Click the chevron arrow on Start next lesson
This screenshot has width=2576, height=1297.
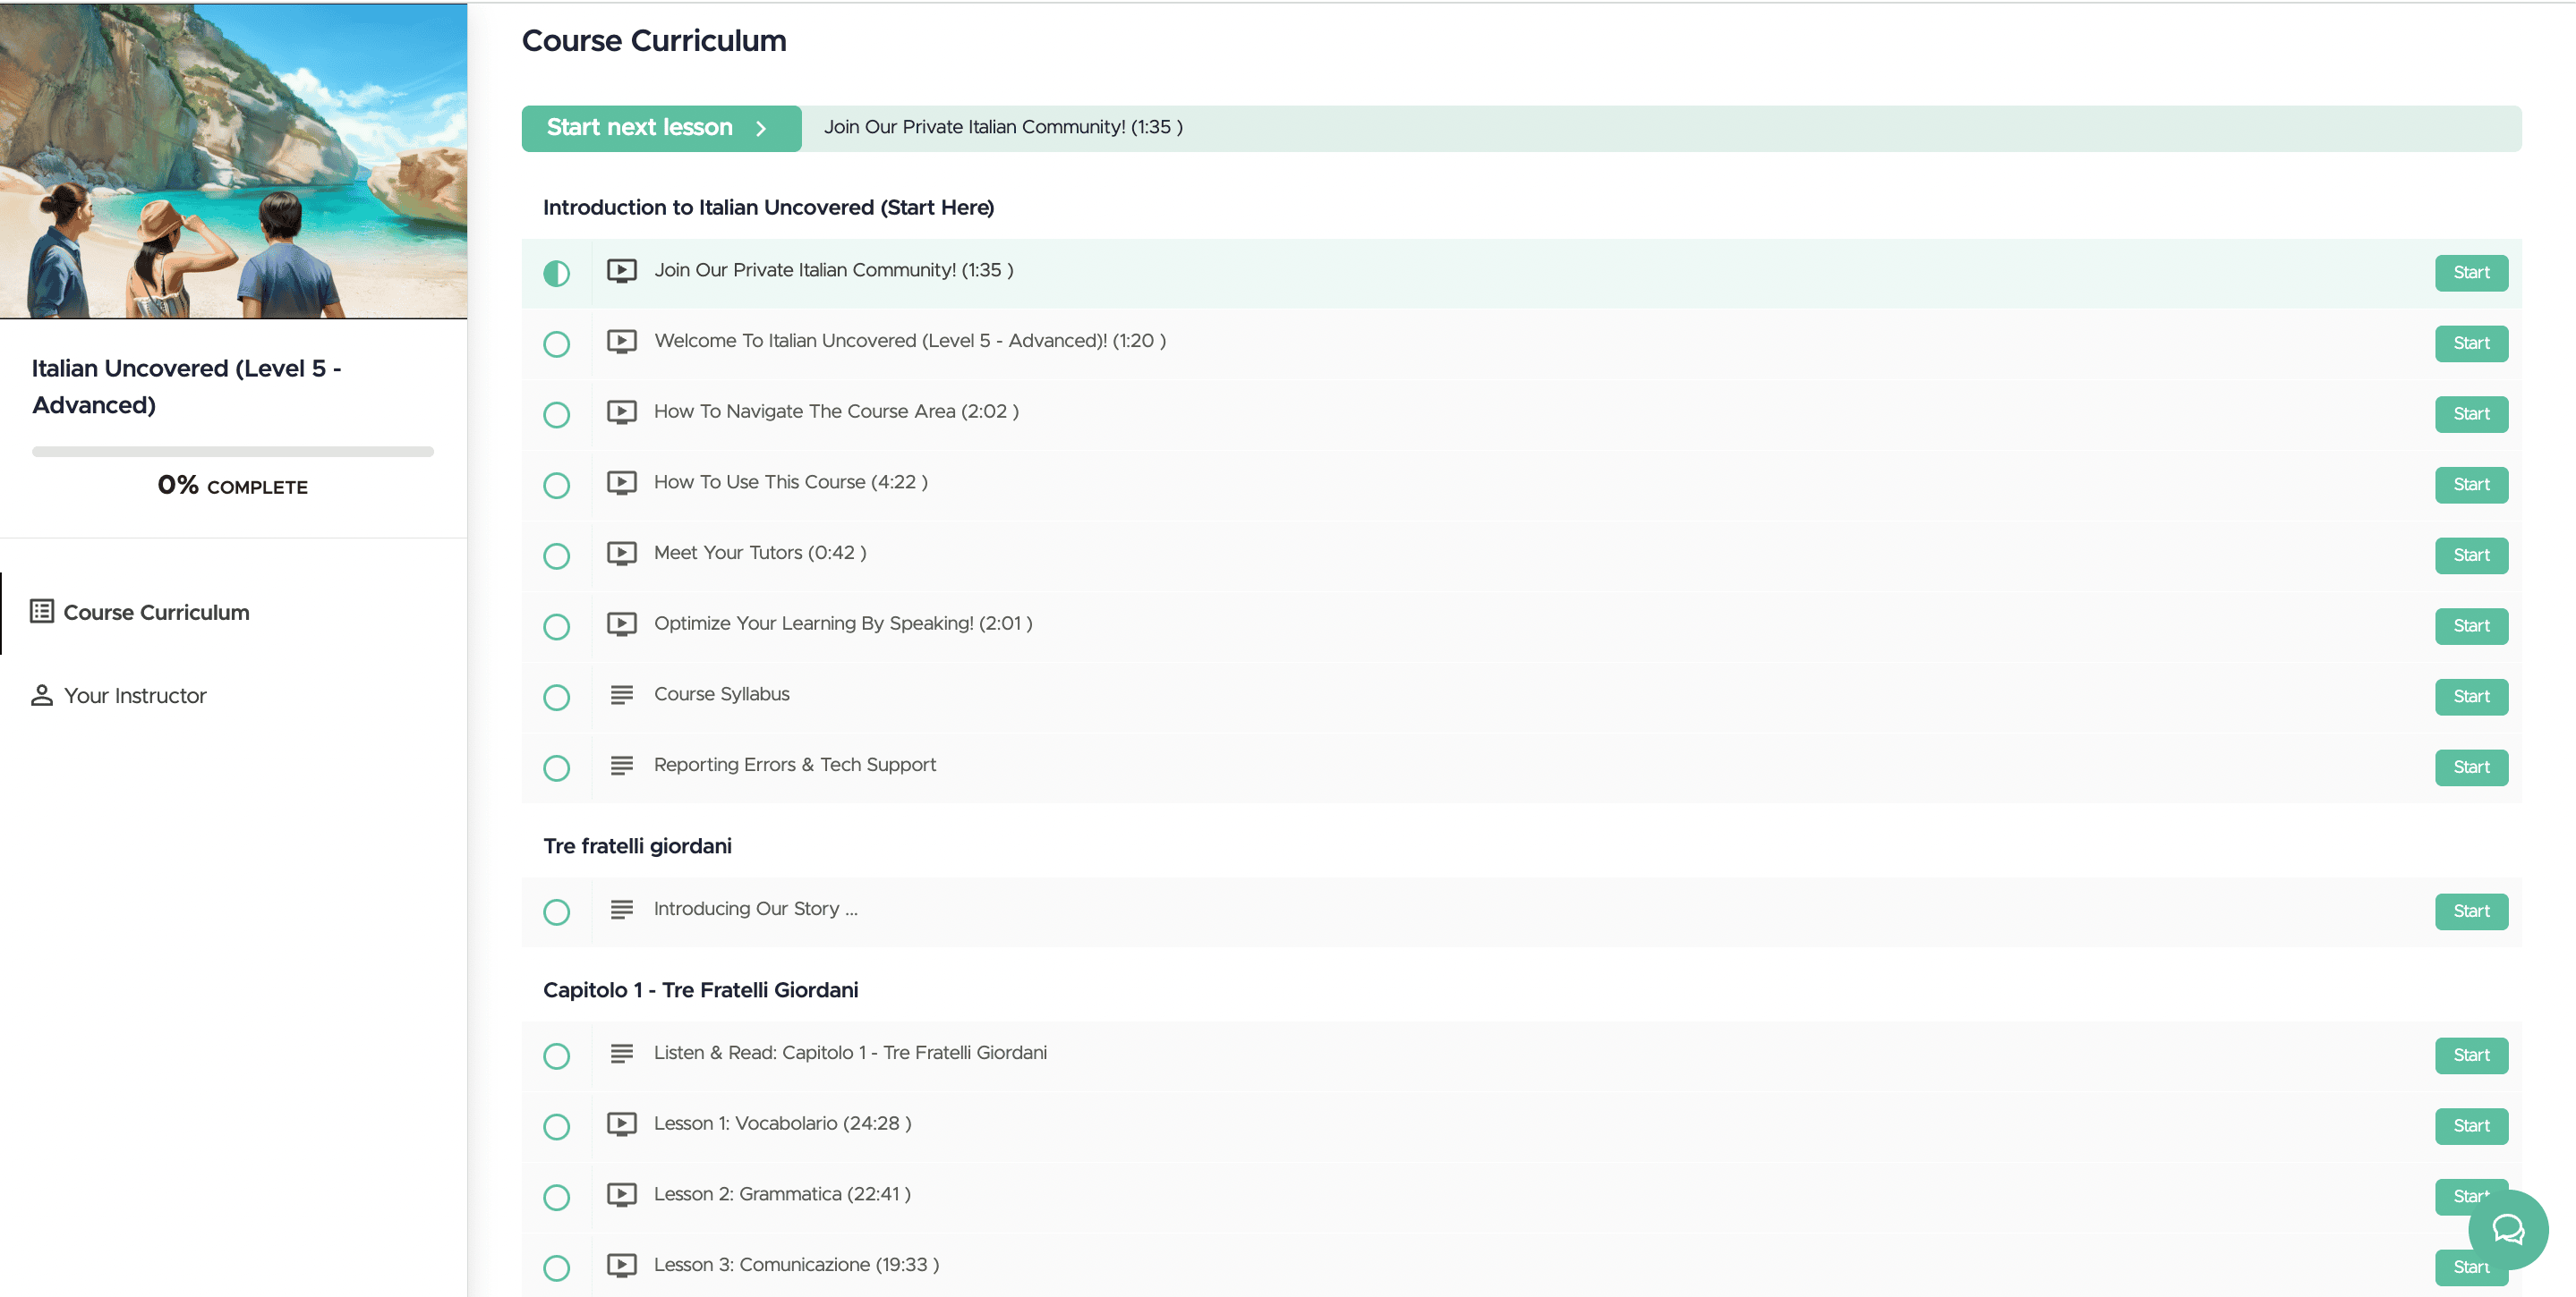click(761, 129)
